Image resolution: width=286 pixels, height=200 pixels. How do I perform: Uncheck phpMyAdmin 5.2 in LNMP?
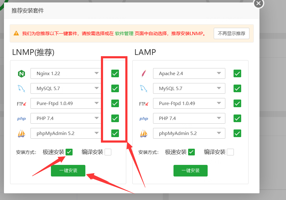[115, 133]
